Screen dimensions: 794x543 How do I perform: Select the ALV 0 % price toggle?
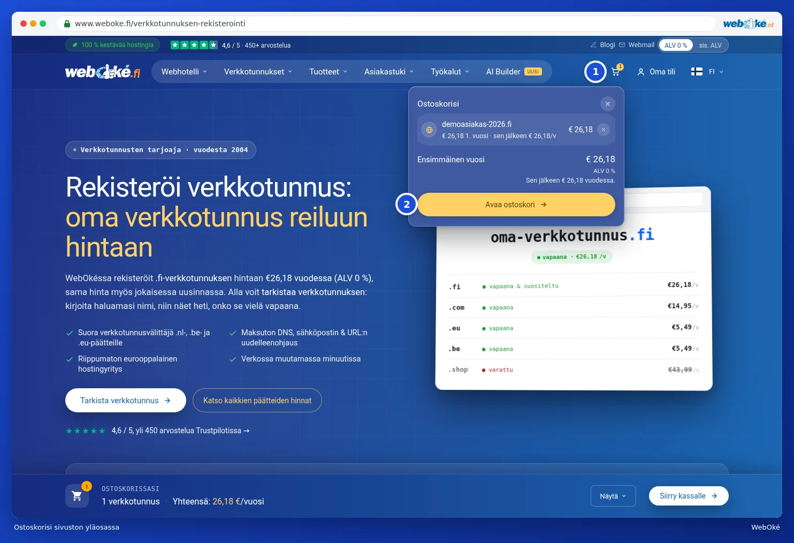(x=676, y=45)
